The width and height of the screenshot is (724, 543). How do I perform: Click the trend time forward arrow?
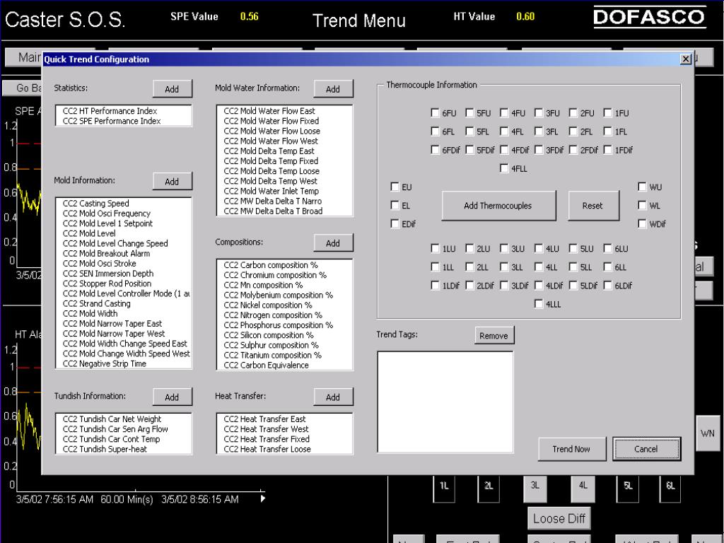pyautogui.click(x=263, y=498)
